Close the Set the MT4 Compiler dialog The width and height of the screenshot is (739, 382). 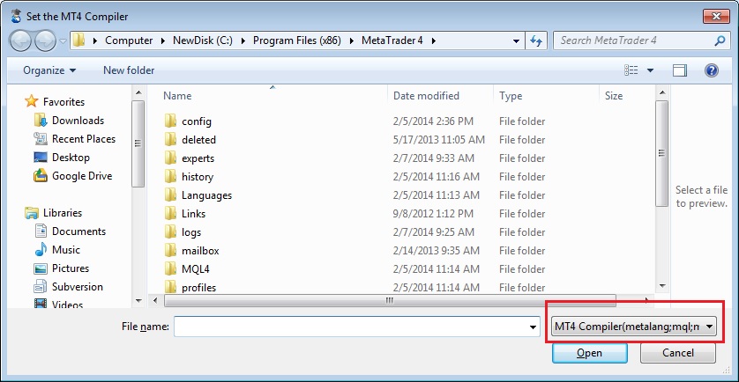click(716, 16)
